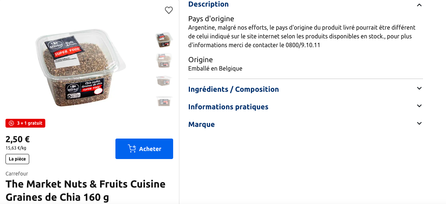Show the third product thumbnail image
The image size is (446, 204).
click(x=164, y=80)
